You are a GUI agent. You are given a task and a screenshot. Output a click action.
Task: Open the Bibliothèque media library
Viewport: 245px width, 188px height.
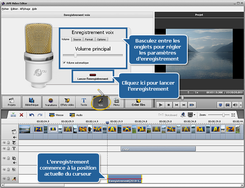32,102
